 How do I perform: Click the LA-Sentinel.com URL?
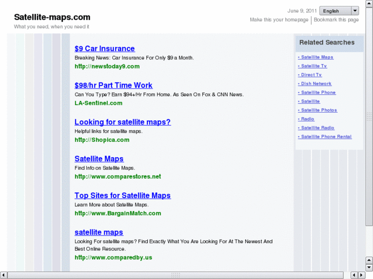click(x=99, y=103)
